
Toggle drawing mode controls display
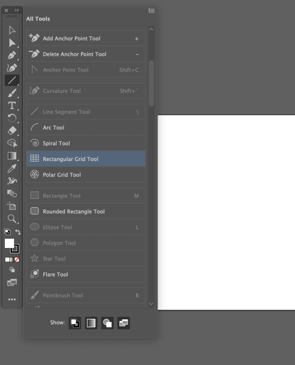click(107, 323)
